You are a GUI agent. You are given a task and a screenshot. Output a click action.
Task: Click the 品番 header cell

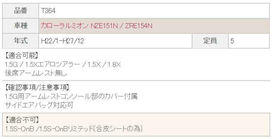click(x=21, y=11)
